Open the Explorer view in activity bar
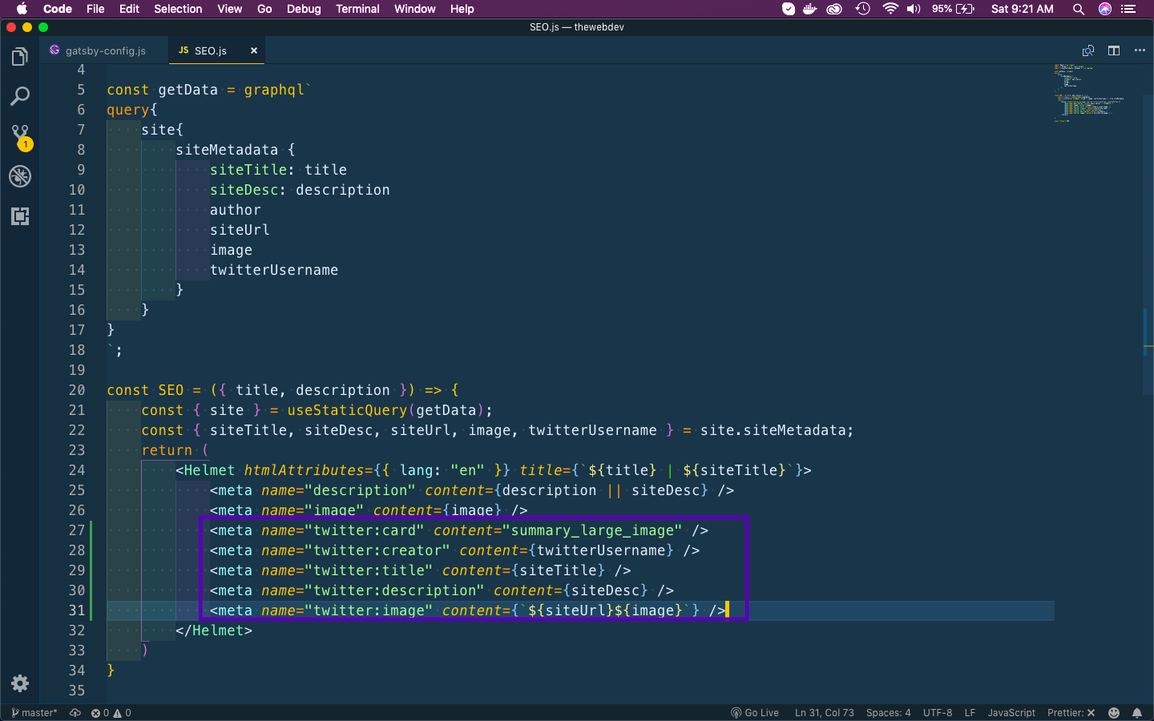The width and height of the screenshot is (1154, 721). [x=20, y=57]
